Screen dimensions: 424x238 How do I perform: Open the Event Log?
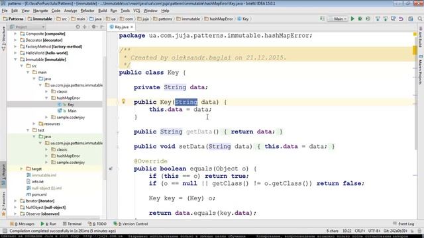click(403, 223)
